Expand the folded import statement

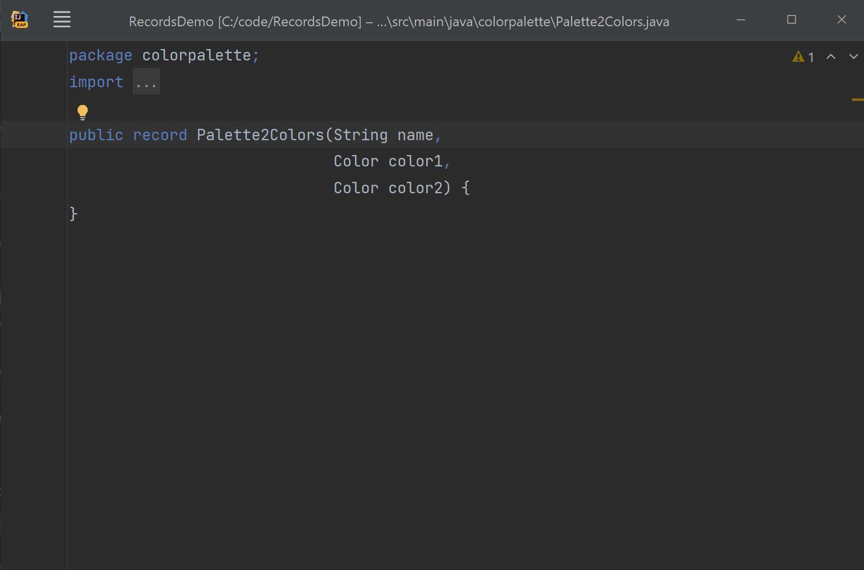click(x=146, y=81)
